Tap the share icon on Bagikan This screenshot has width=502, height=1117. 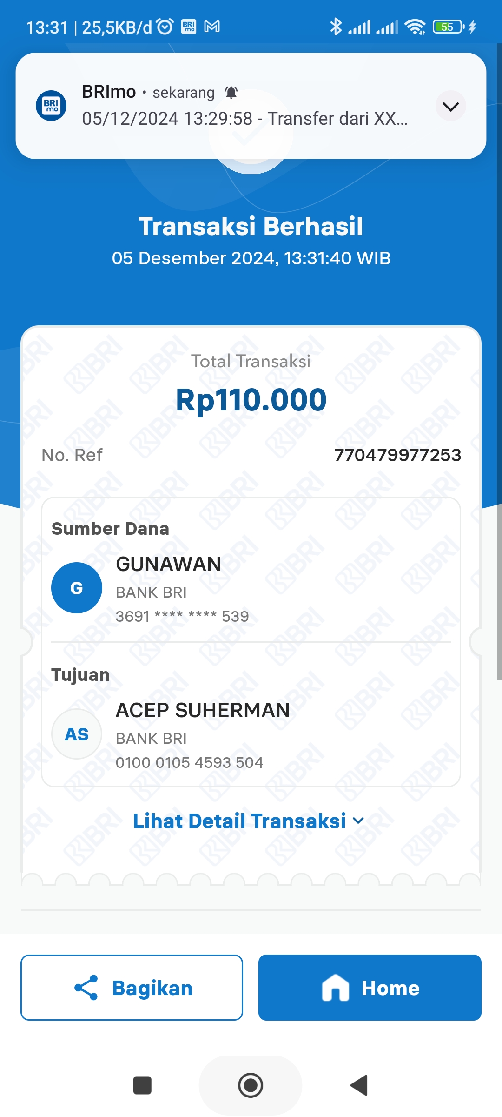point(86,988)
